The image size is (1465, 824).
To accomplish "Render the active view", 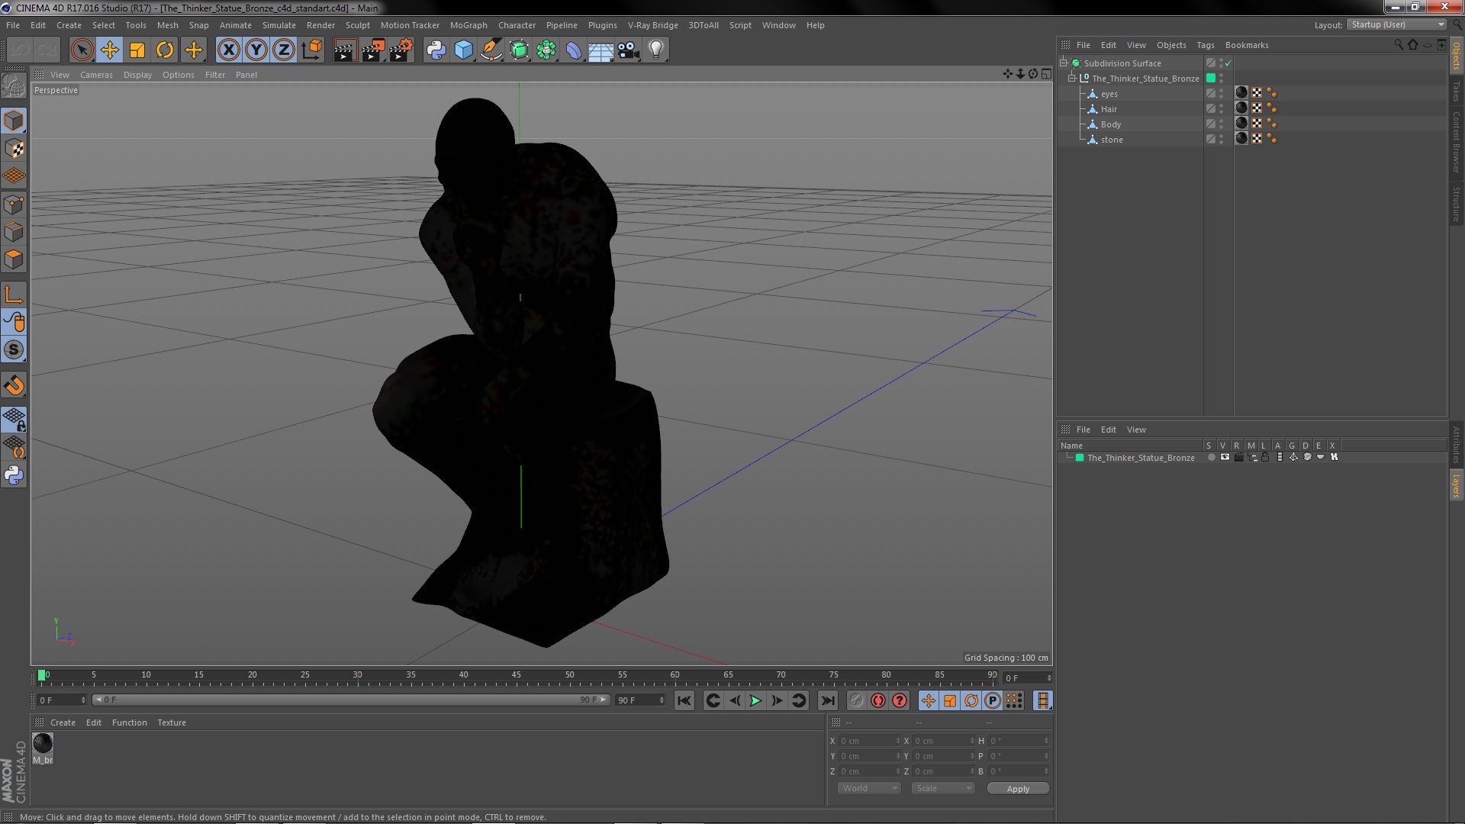I will coord(344,50).
